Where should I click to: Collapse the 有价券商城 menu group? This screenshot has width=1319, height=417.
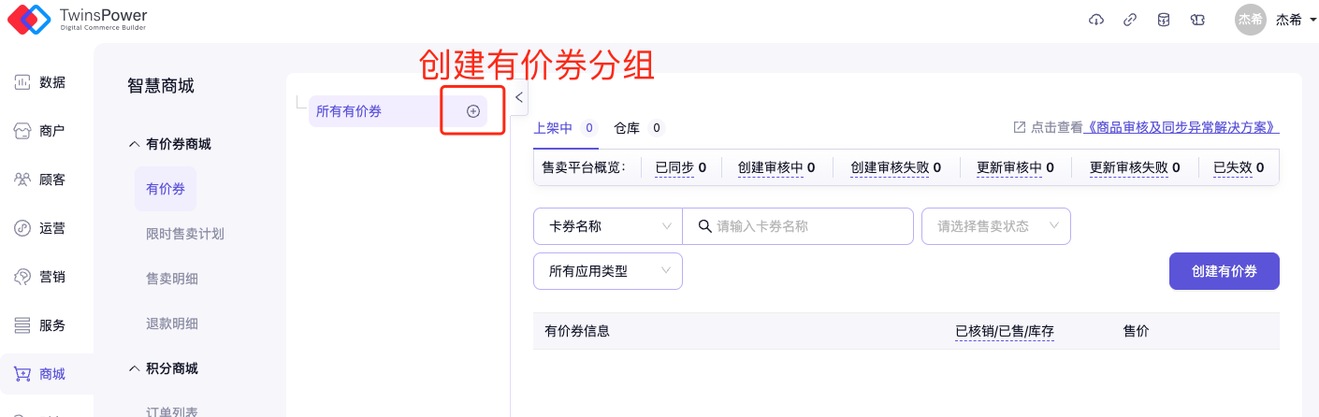(x=169, y=144)
